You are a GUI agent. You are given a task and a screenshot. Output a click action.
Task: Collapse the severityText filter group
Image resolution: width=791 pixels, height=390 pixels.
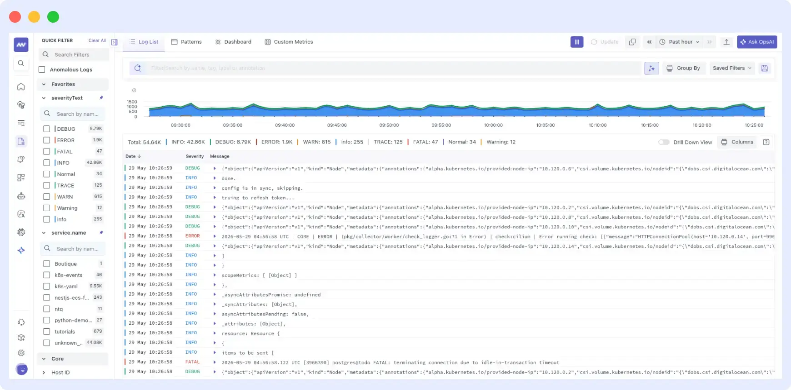point(44,98)
